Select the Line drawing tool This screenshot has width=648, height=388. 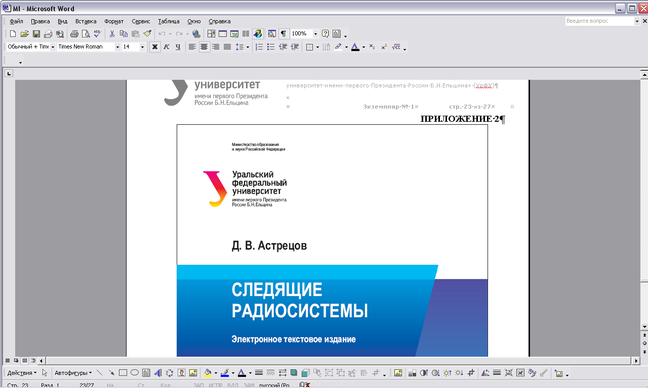point(99,373)
